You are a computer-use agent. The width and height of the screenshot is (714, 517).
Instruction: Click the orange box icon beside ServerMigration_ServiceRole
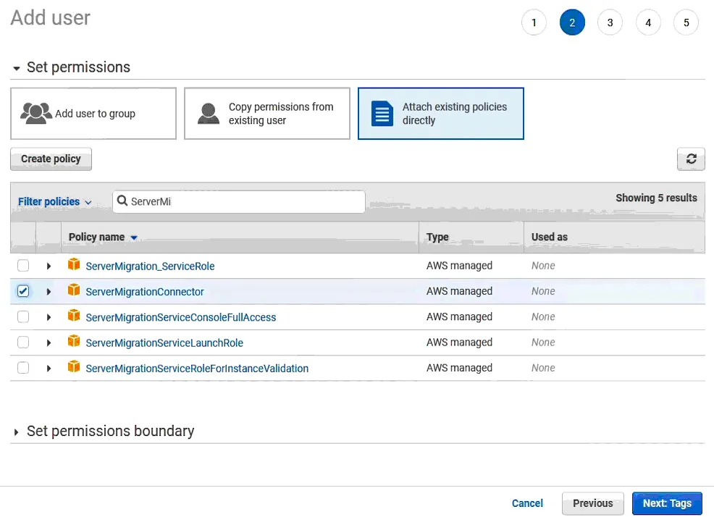(x=74, y=265)
